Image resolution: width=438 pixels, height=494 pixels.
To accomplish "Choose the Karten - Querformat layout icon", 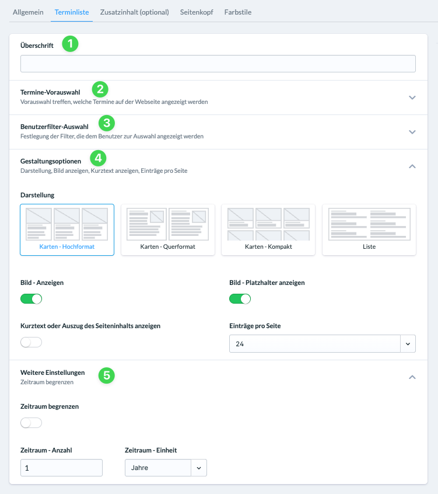I will pyautogui.click(x=168, y=229).
